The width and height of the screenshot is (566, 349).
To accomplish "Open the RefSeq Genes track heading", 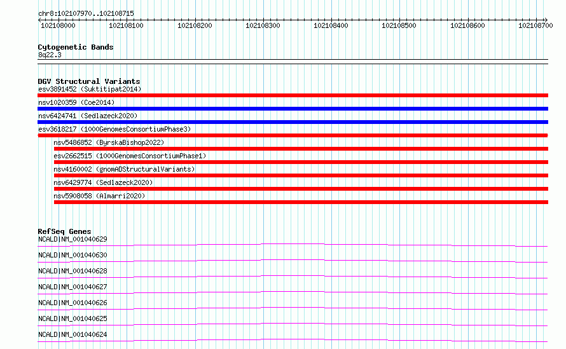I will [64, 231].
